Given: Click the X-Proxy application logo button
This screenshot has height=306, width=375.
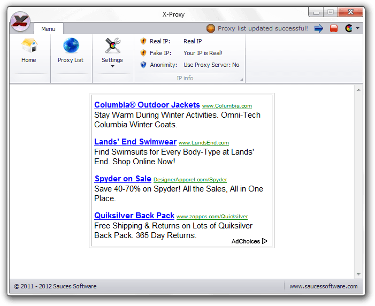Looking at the screenshot, I should pos(20,21).
